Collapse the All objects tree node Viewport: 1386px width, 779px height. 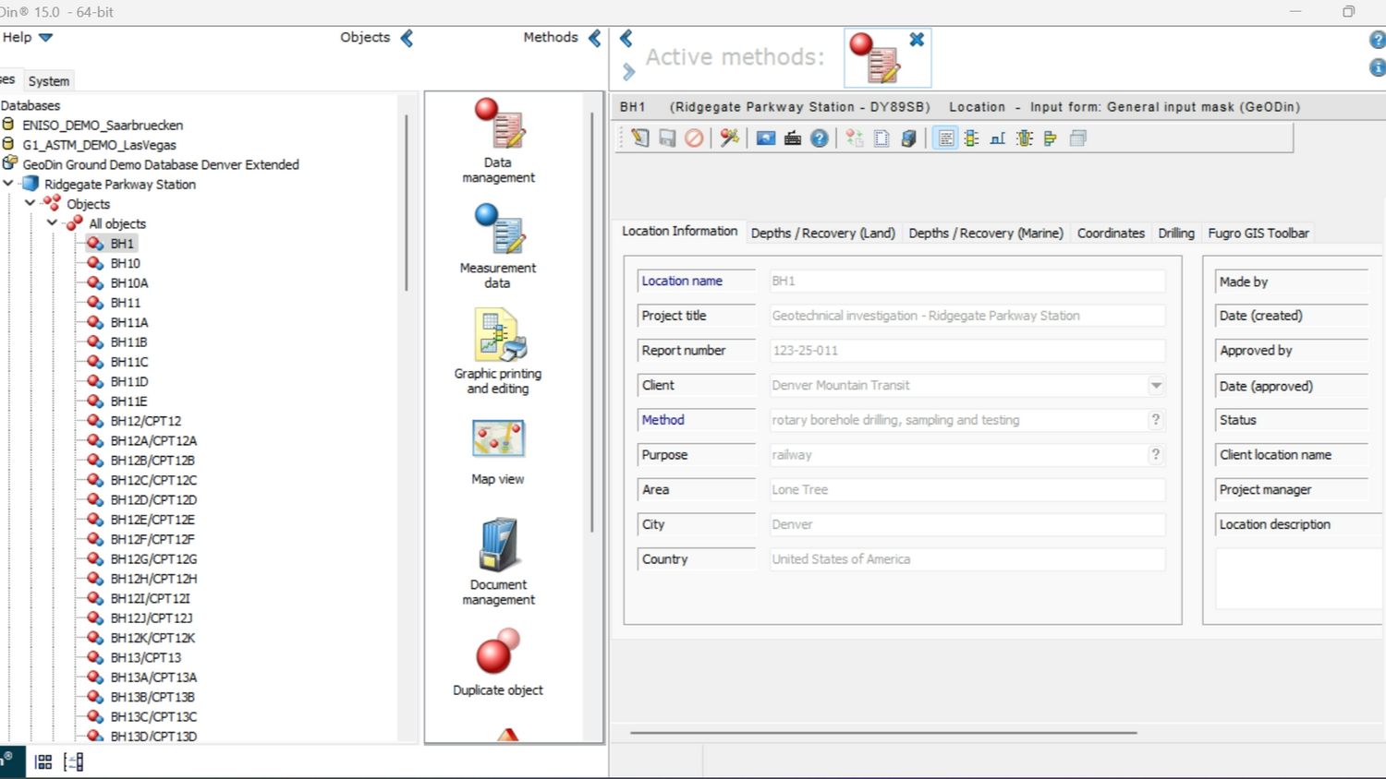pyautogui.click(x=53, y=223)
